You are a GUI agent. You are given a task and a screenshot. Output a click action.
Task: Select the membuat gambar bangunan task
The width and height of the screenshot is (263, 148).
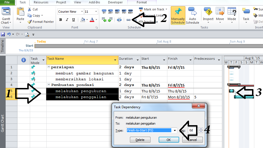pos(85,73)
